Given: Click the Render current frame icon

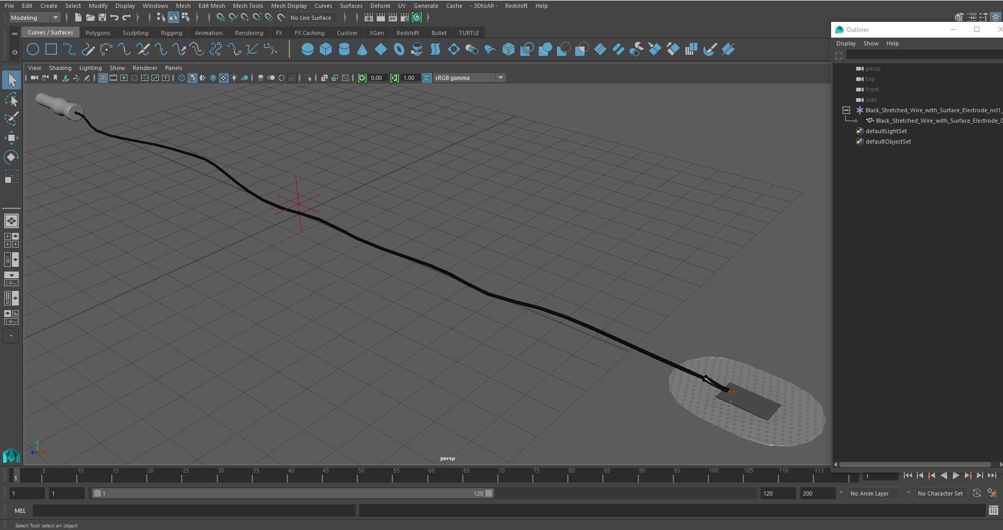Looking at the screenshot, I should 381,18.
